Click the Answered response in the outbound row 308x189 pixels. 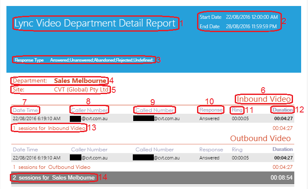[209, 158]
